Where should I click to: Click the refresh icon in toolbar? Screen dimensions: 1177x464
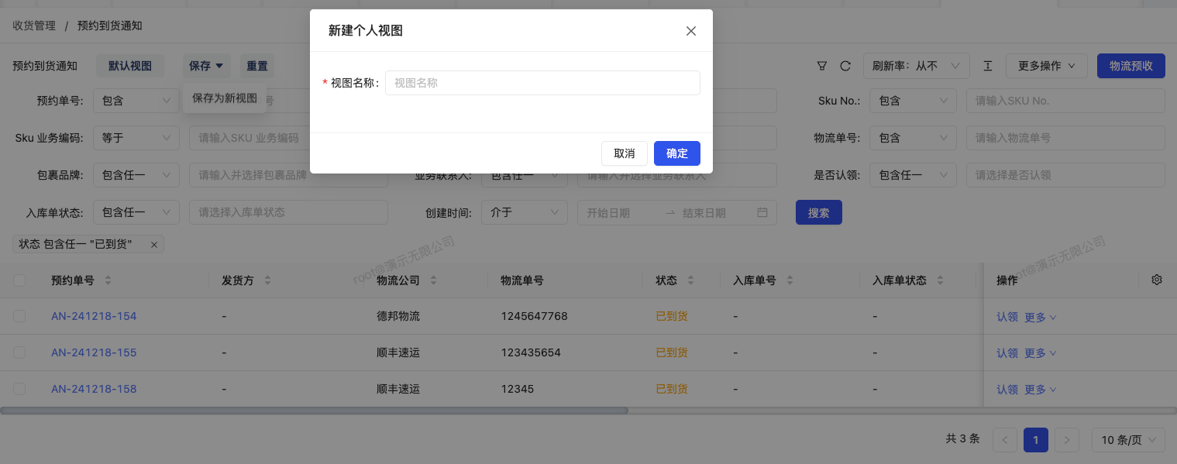(845, 66)
